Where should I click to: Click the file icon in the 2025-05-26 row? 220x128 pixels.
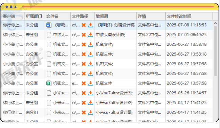(x=49, y=93)
